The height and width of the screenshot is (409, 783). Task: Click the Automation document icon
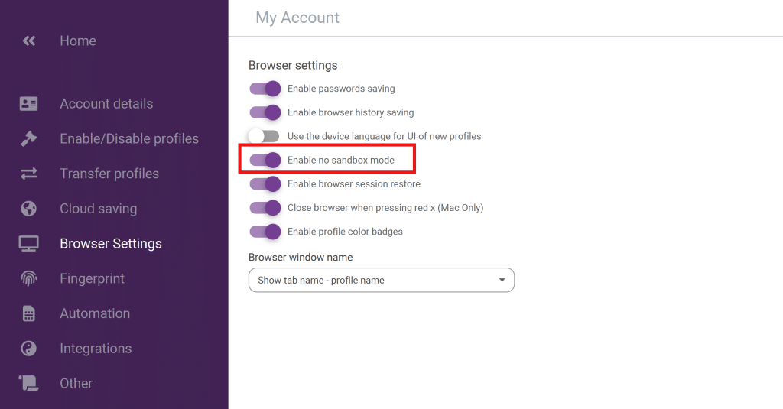(x=28, y=313)
